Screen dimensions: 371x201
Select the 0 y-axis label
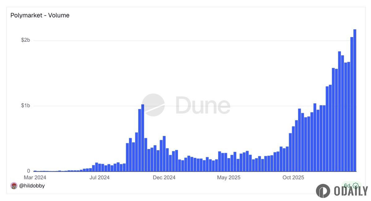(x=28, y=171)
